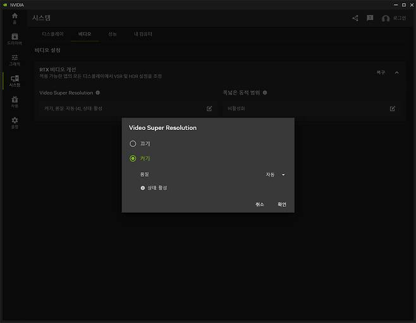Select the System (시스템) sidebar icon
The height and width of the screenshot is (323, 416).
click(x=15, y=81)
